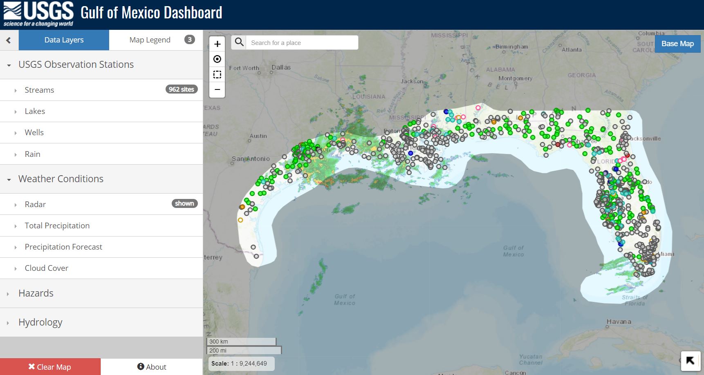Click the arrow icon in map corner
The width and height of the screenshot is (704, 375).
pos(690,361)
